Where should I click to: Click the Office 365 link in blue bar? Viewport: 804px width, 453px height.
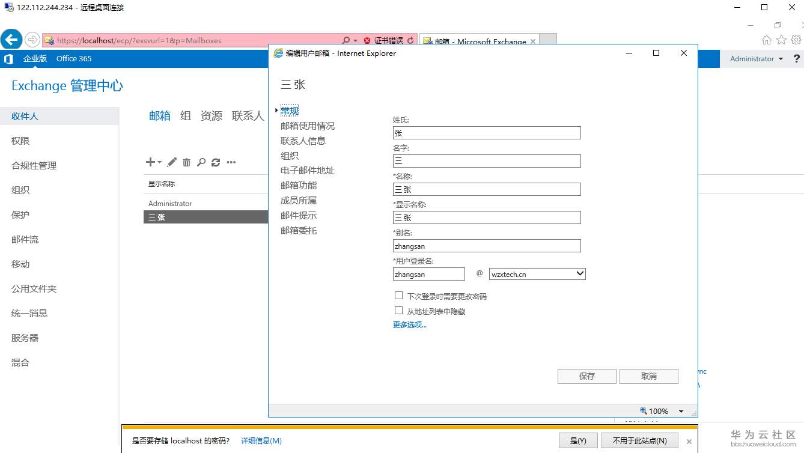coord(74,58)
